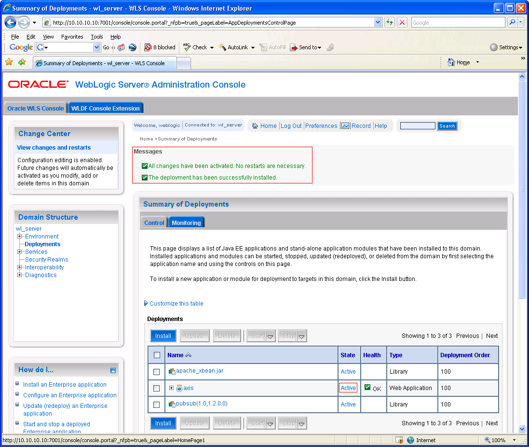529x447 pixels.
Task: Click the AutoLink toolbar icon
Action: pyautogui.click(x=222, y=47)
